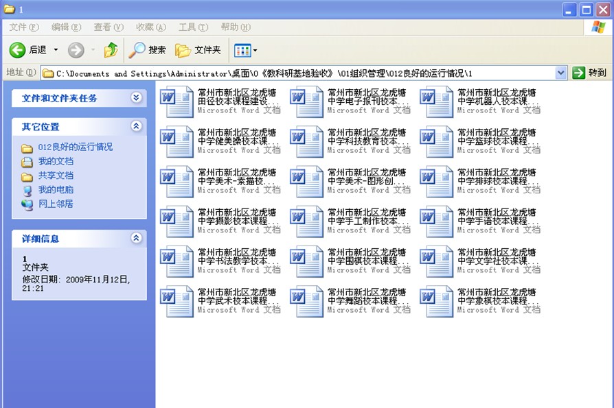Toggle the Folders pane button
The width and height of the screenshot is (614, 408).
coord(198,50)
